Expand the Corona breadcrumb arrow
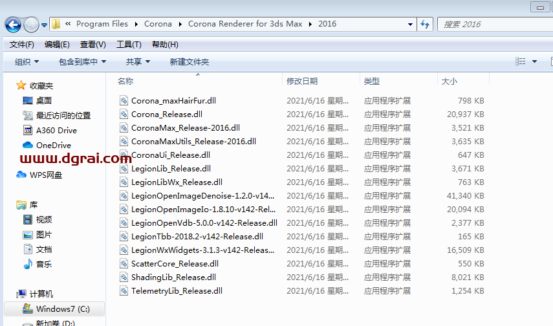553x326 pixels. click(x=180, y=24)
